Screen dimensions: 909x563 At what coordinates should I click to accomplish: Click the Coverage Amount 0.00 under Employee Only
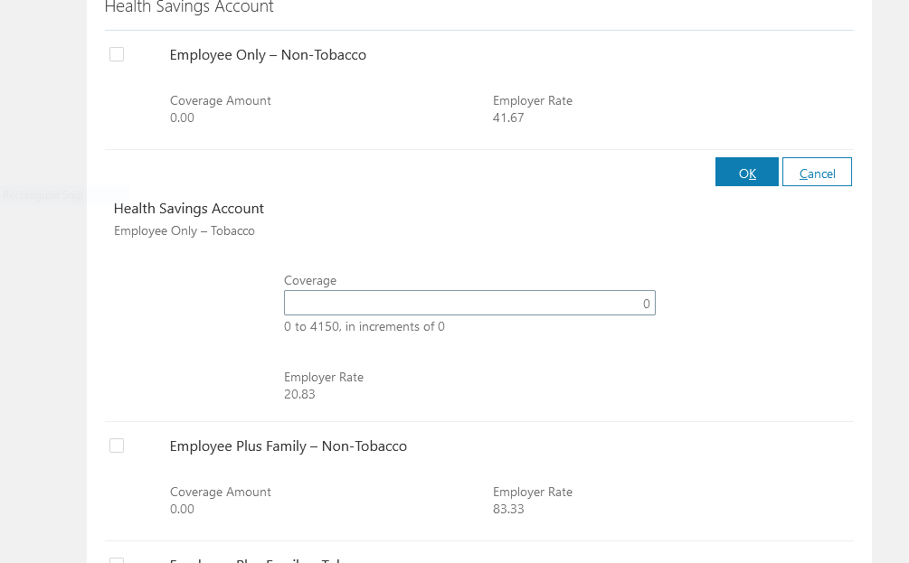coord(181,117)
